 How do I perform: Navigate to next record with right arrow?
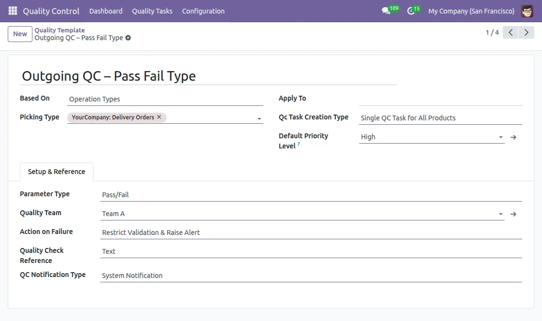(x=527, y=32)
